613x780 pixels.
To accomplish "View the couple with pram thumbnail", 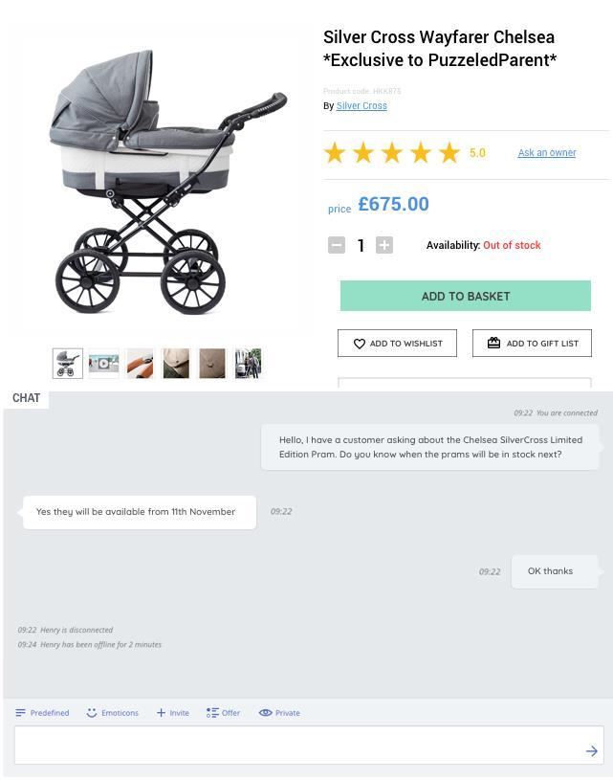I will click(248, 364).
